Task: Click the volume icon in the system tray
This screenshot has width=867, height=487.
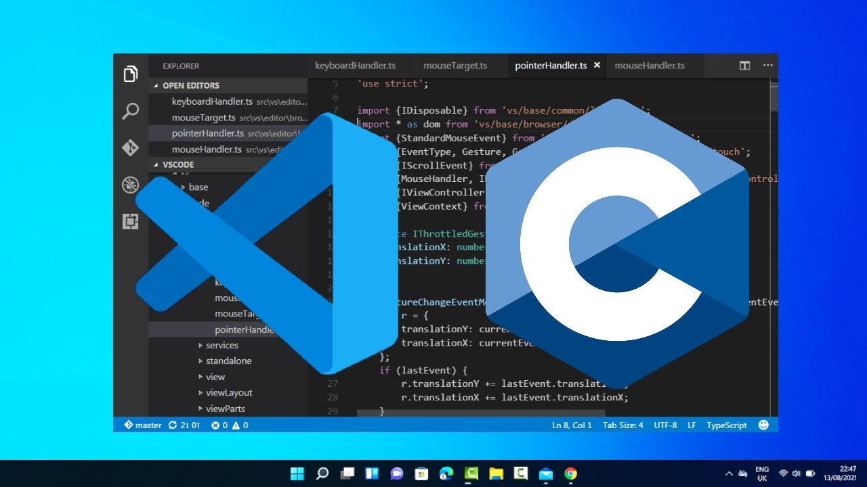Action: pyautogui.click(x=797, y=473)
